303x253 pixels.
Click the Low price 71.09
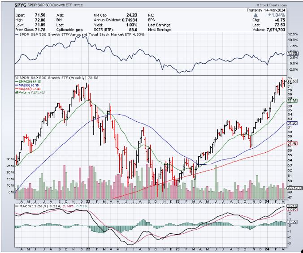(x=40, y=25)
